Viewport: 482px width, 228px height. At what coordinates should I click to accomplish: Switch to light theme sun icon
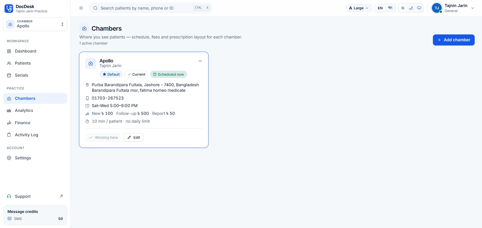point(403,8)
